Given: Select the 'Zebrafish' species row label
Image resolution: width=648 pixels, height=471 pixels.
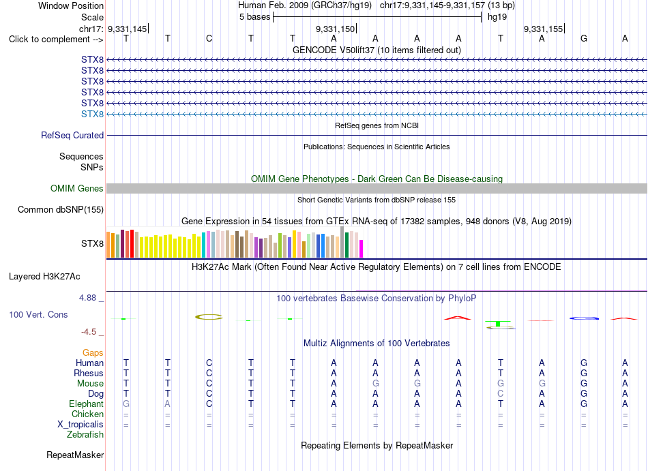Looking at the screenshot, I should [85, 435].
